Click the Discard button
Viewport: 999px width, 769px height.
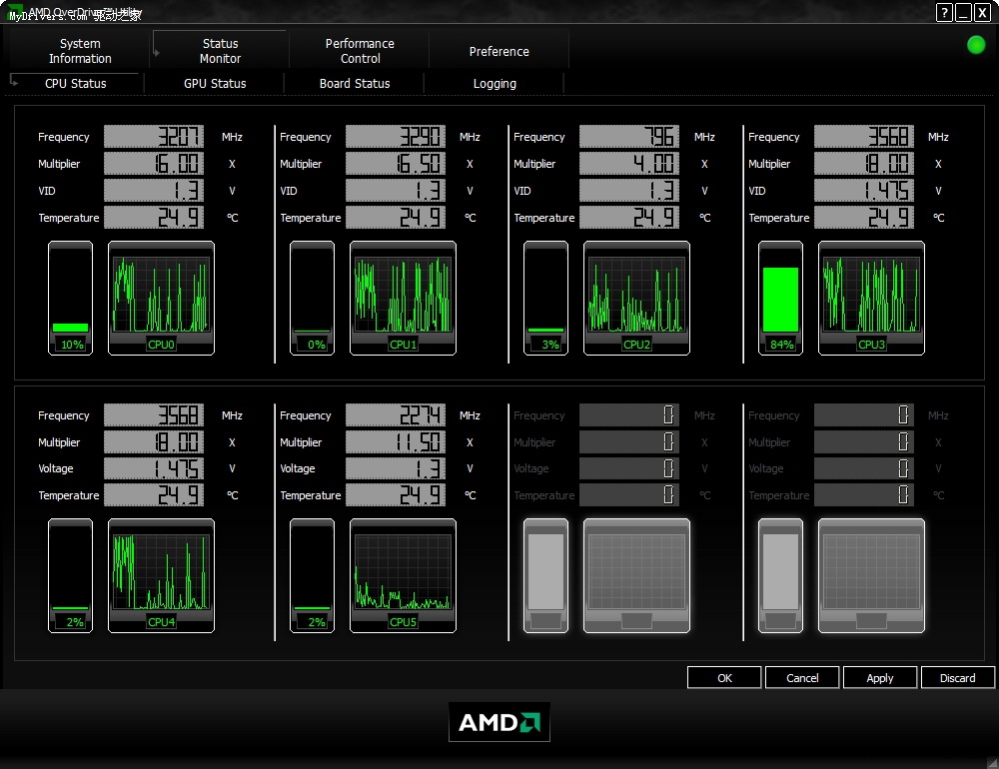pos(958,678)
